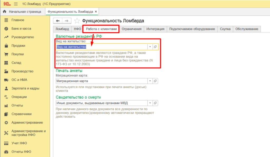This screenshot has height=157, width=270.
Task: Switch to the Ограничения tab
Action: (132, 29)
